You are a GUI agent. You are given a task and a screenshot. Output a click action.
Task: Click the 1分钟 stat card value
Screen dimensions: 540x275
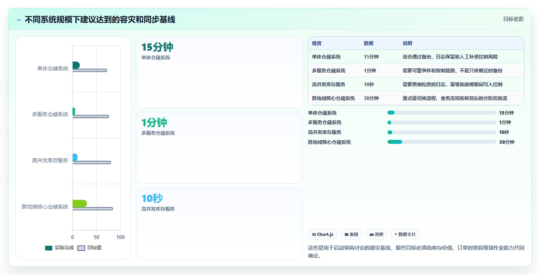[x=154, y=122]
